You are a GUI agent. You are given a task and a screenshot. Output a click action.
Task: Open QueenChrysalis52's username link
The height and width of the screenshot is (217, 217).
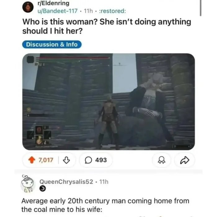66,182
